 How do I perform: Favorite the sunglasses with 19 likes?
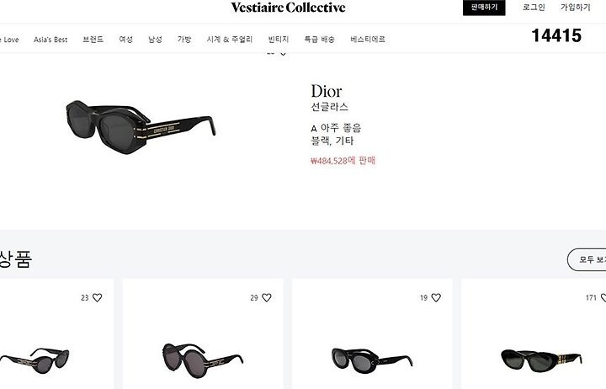click(436, 297)
